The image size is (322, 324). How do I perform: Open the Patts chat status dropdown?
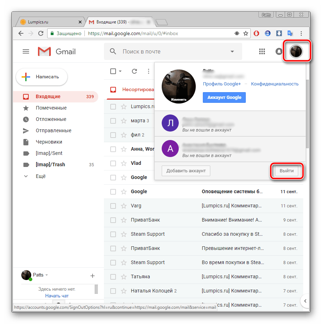pos(47,275)
